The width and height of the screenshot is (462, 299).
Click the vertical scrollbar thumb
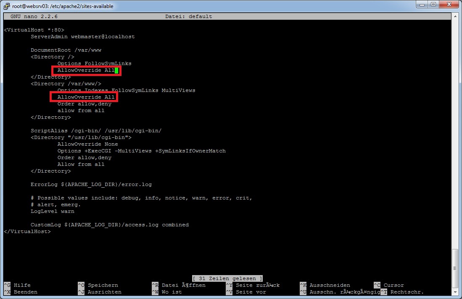click(455, 268)
